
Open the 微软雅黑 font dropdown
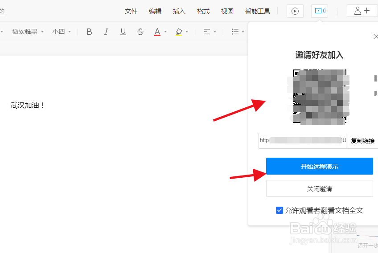tap(28, 32)
